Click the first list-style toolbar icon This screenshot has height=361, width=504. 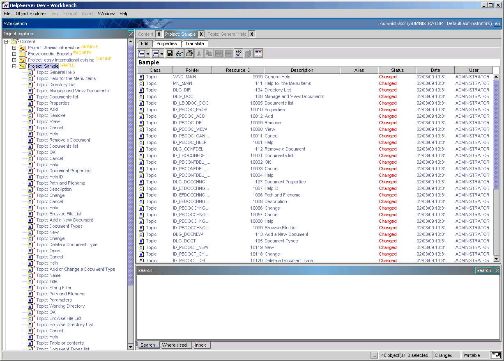[x=142, y=53]
